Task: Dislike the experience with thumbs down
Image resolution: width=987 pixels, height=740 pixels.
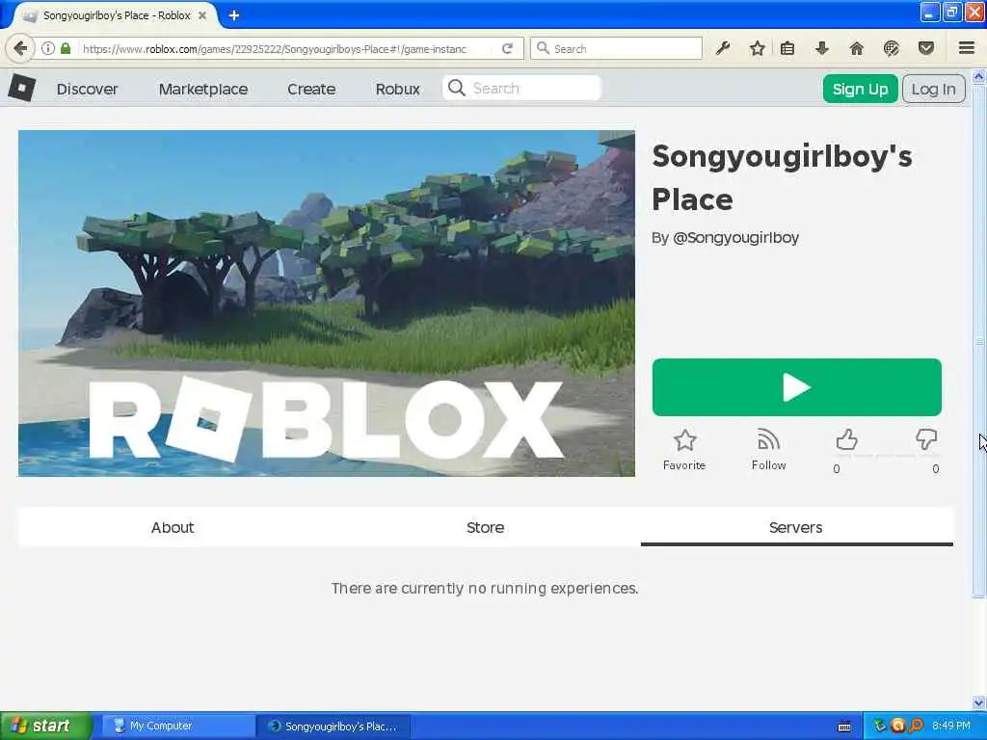Action: click(926, 439)
